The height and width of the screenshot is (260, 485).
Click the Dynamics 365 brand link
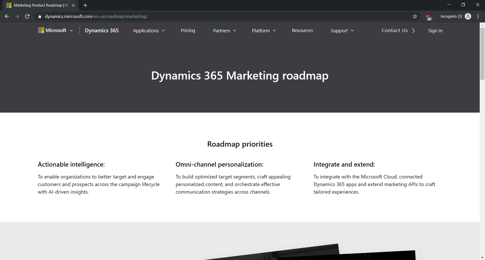[x=102, y=31]
